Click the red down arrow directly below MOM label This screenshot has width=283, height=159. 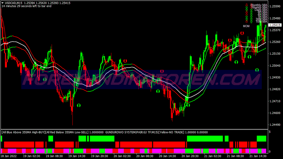[x=242, y=33]
